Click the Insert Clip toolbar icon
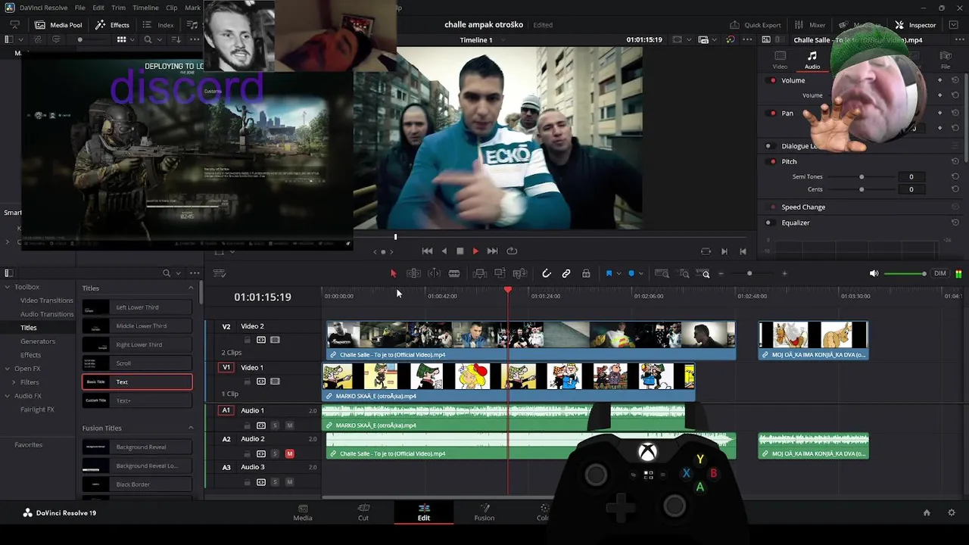Viewport: 969px width, 545px height. (x=480, y=273)
